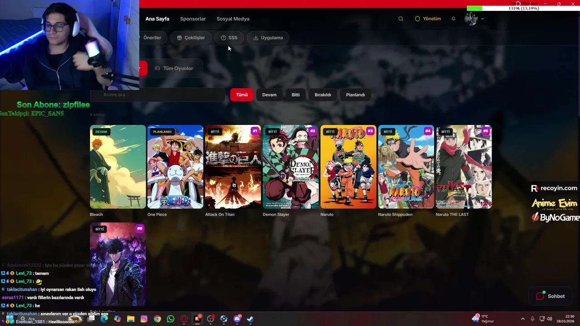Open the Sosyal Medya menu item
Screen dimensions: 580x326
click(x=233, y=19)
